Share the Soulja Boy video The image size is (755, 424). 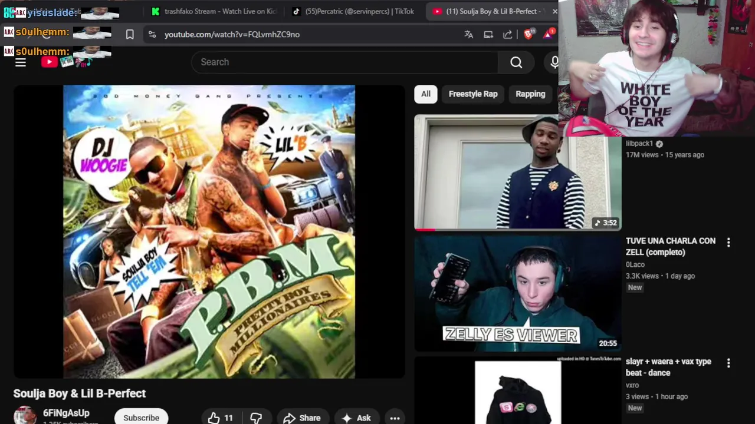point(301,418)
